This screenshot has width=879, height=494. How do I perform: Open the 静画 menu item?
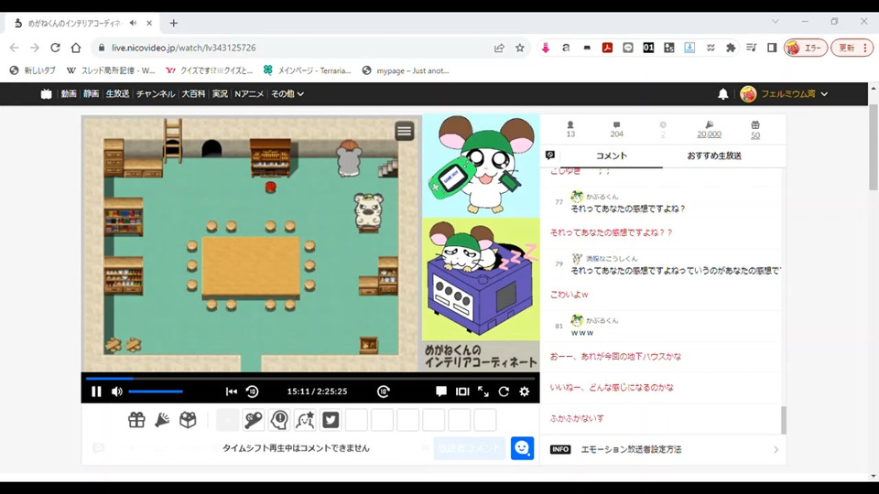coord(91,94)
